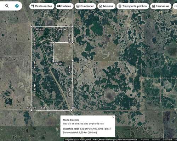
Task: Filter by Museos chip
Action: tap(106, 6)
